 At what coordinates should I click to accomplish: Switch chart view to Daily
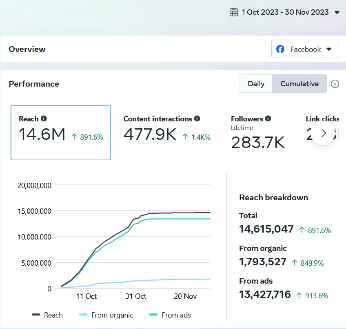[256, 84]
